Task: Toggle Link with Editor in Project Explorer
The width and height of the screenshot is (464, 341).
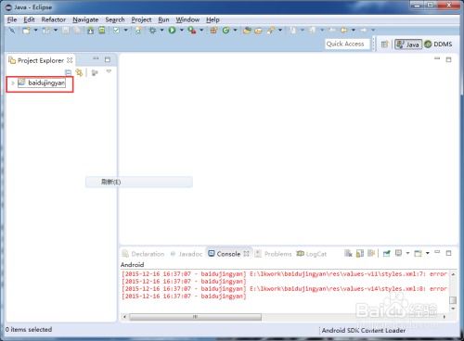Action: click(80, 72)
